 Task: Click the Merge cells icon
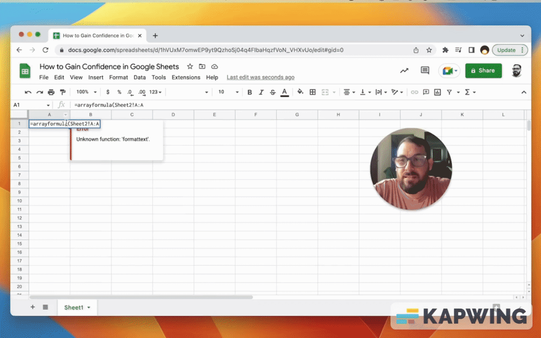[x=325, y=92]
